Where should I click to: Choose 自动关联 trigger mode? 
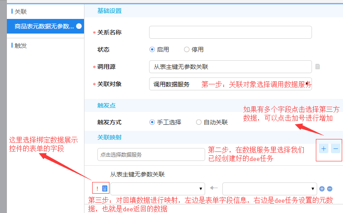pos(199,122)
